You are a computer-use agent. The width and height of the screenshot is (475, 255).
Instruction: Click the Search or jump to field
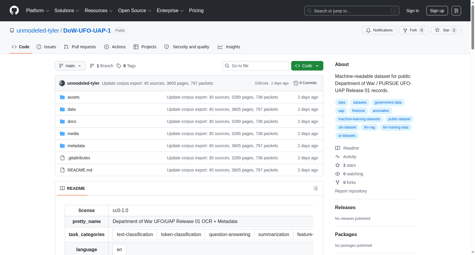tap(352, 11)
